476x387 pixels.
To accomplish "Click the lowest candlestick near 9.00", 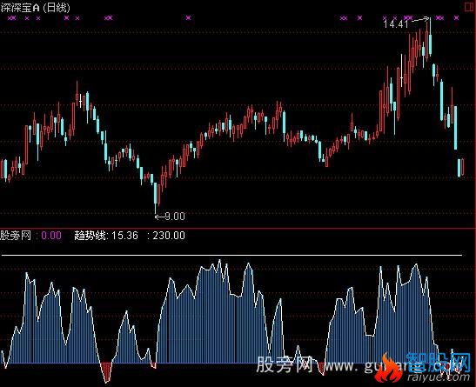I will pos(156,198).
